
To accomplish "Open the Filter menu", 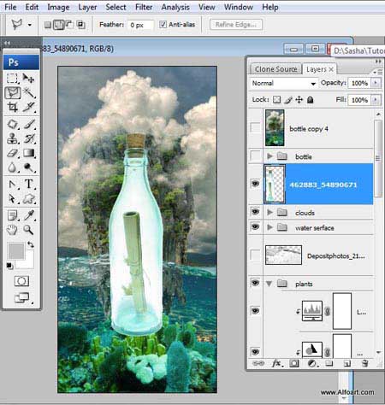I will pyautogui.click(x=144, y=7).
